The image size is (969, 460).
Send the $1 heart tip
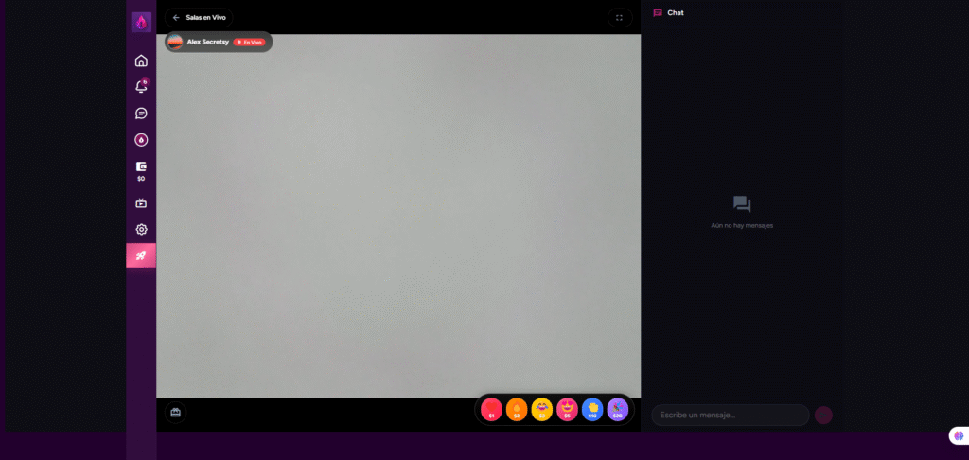click(x=492, y=409)
